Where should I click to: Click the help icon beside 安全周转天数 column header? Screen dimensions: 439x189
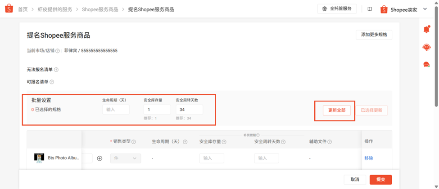tap(283, 142)
